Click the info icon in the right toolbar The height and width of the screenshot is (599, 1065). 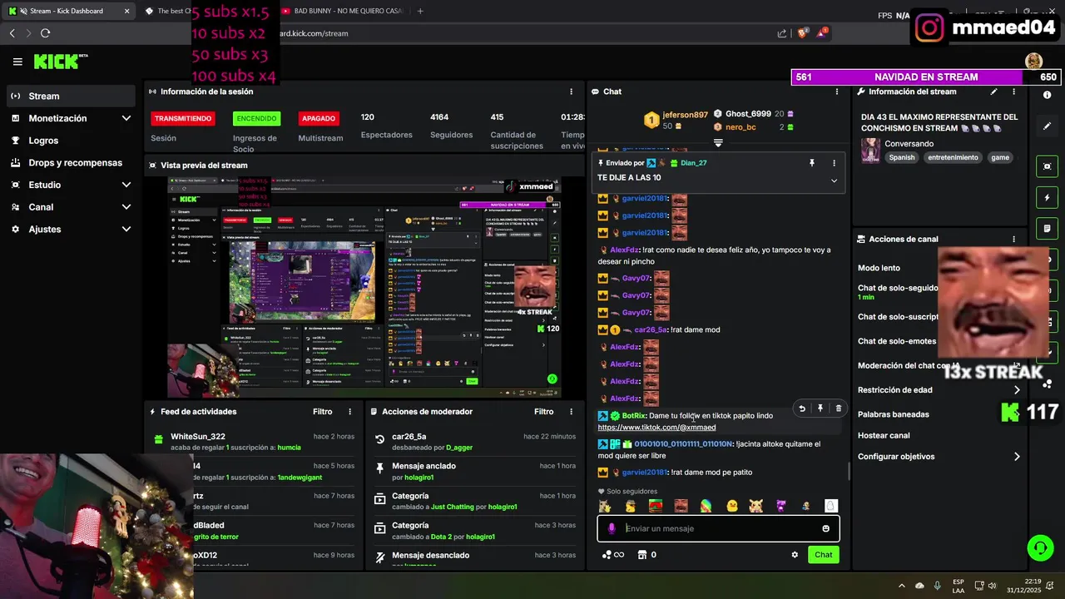(x=1047, y=95)
